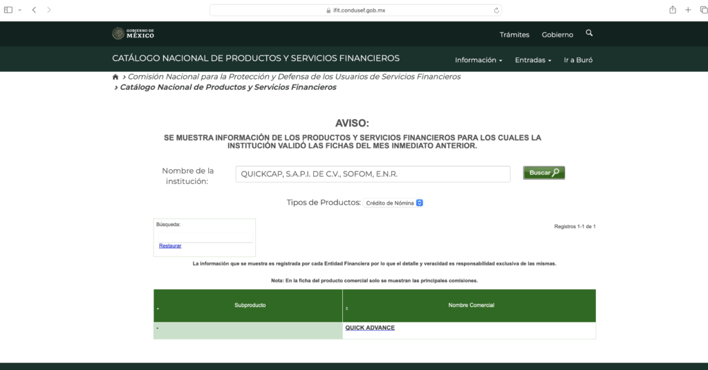Toggle the Safari sidebar icon
708x370 pixels.
pyautogui.click(x=8, y=10)
